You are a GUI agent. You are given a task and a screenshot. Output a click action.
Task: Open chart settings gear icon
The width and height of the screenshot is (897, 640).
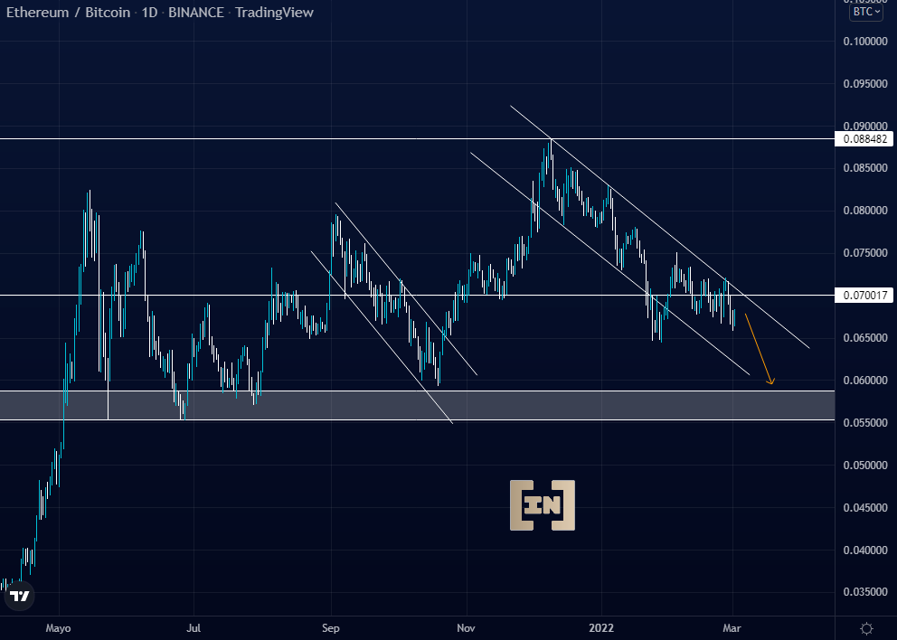[x=866, y=628]
